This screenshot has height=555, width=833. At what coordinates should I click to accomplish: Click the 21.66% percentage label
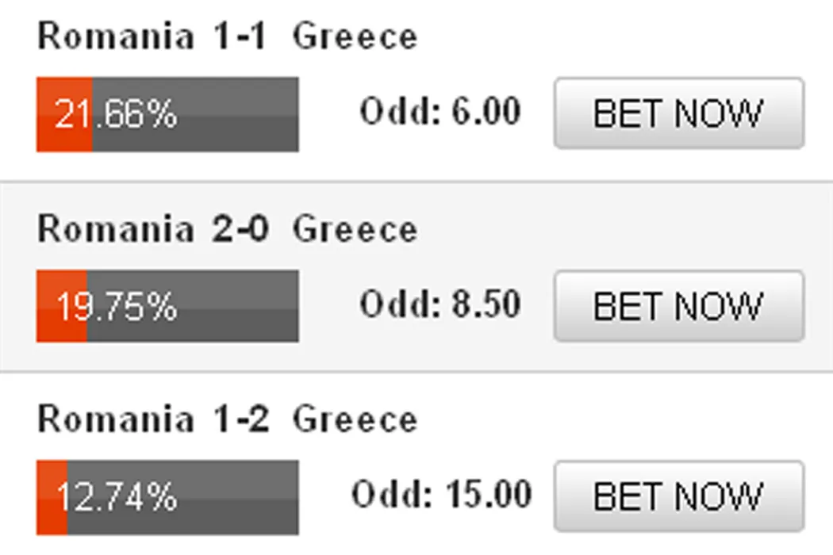[x=116, y=115]
